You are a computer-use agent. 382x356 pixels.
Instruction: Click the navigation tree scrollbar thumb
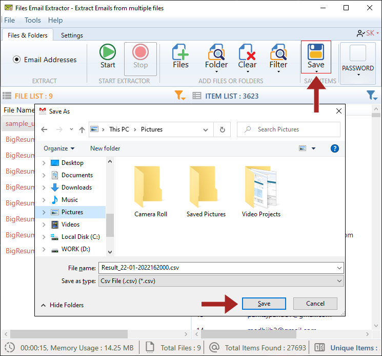pyautogui.click(x=110, y=225)
